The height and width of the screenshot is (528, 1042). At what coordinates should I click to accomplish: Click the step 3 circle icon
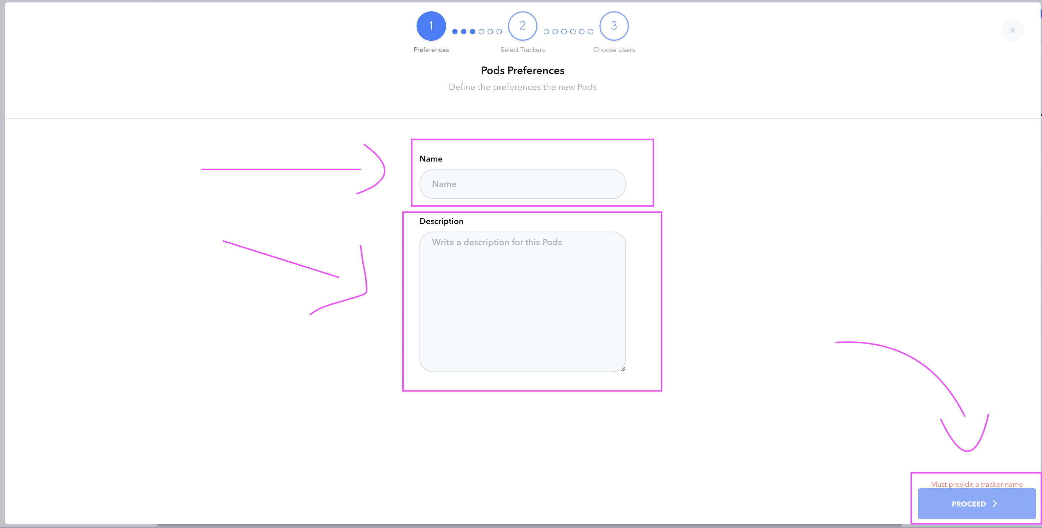tap(614, 26)
